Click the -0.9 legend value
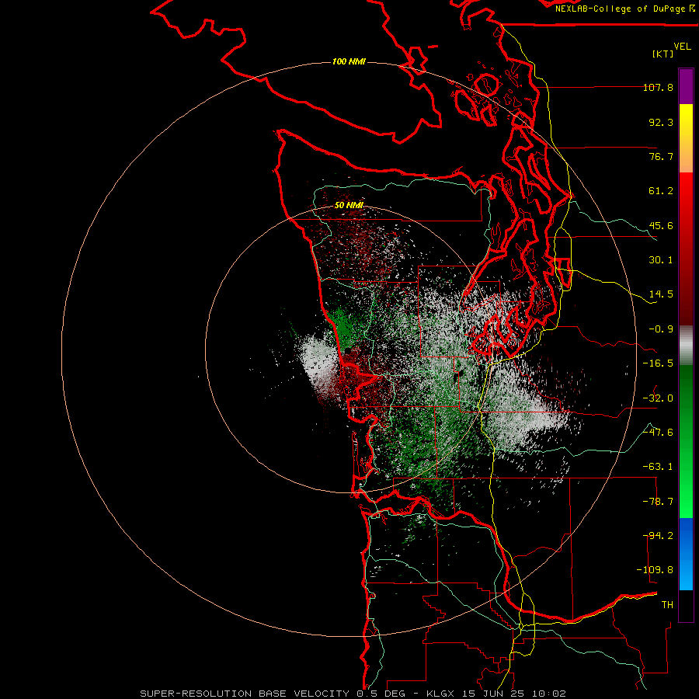699x699 pixels. tap(661, 329)
